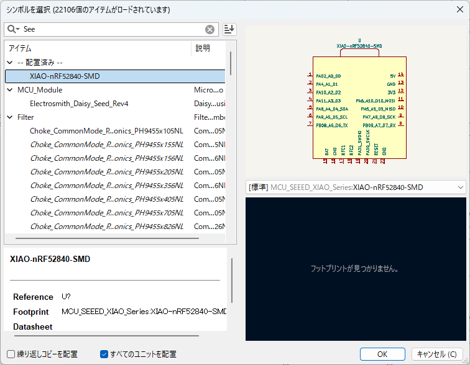The image size is (470, 365).
Task: Click the Daisy Seed description cell
Action: click(x=210, y=104)
